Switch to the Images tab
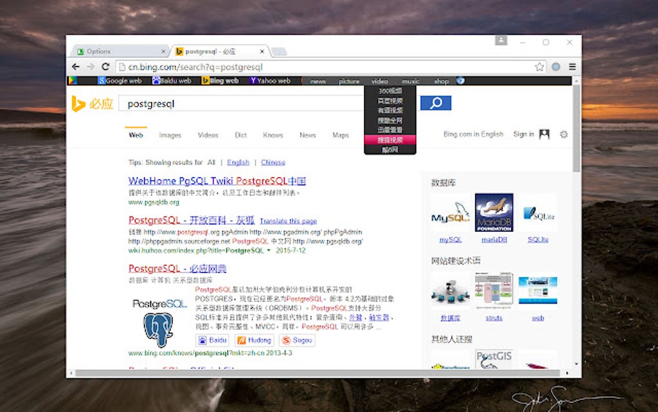 pos(170,135)
